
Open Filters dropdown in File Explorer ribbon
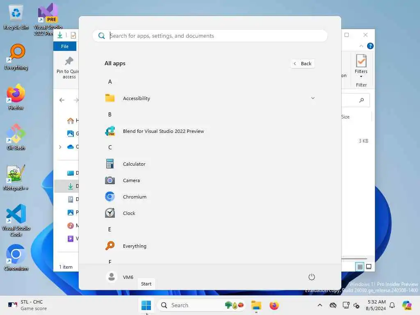coord(361,66)
